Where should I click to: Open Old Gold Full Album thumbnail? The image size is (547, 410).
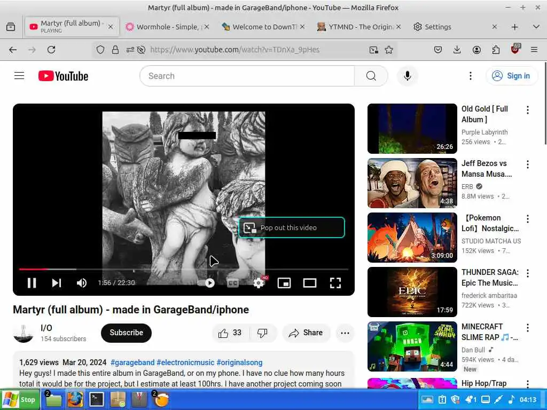point(412,129)
